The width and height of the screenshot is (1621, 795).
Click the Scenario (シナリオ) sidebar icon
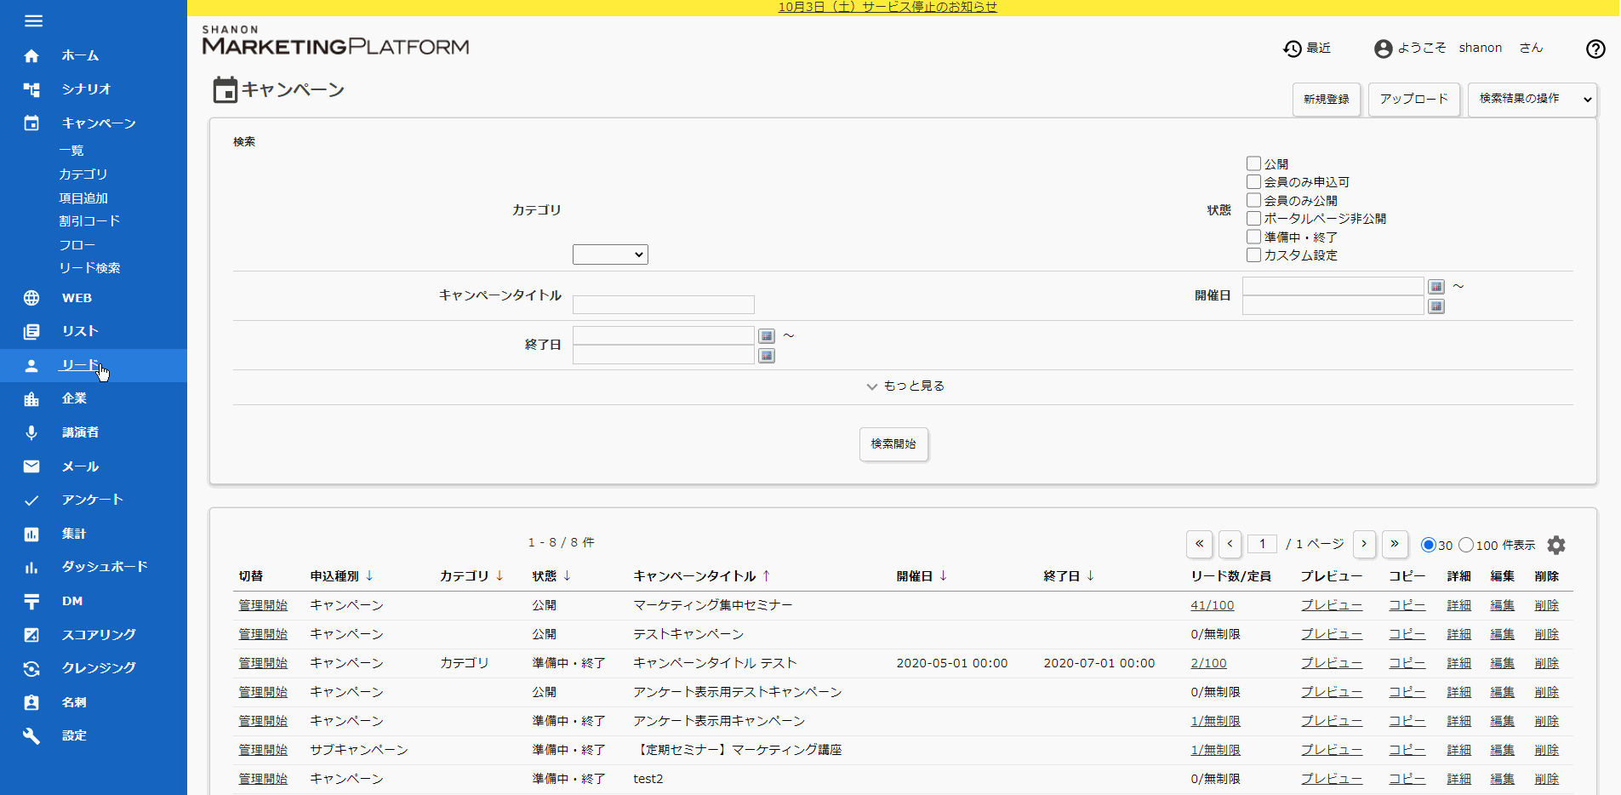click(31, 89)
